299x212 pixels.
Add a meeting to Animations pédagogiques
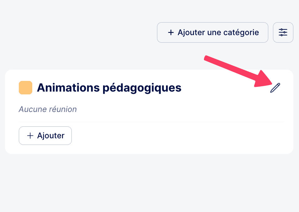[45, 135]
